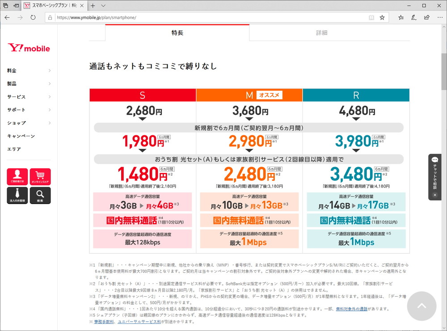Expand the 料金 sidebar menu
Viewport: 447px width, 331px height.
click(29, 71)
